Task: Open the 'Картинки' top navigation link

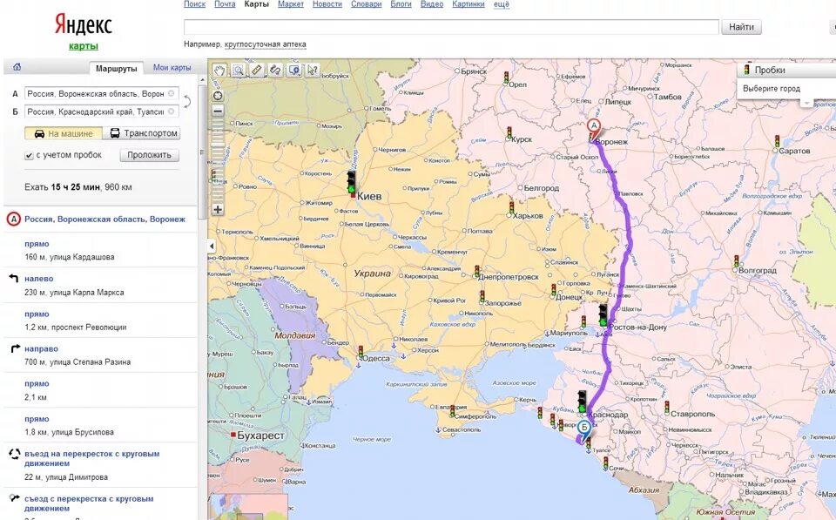Action: pos(469,4)
